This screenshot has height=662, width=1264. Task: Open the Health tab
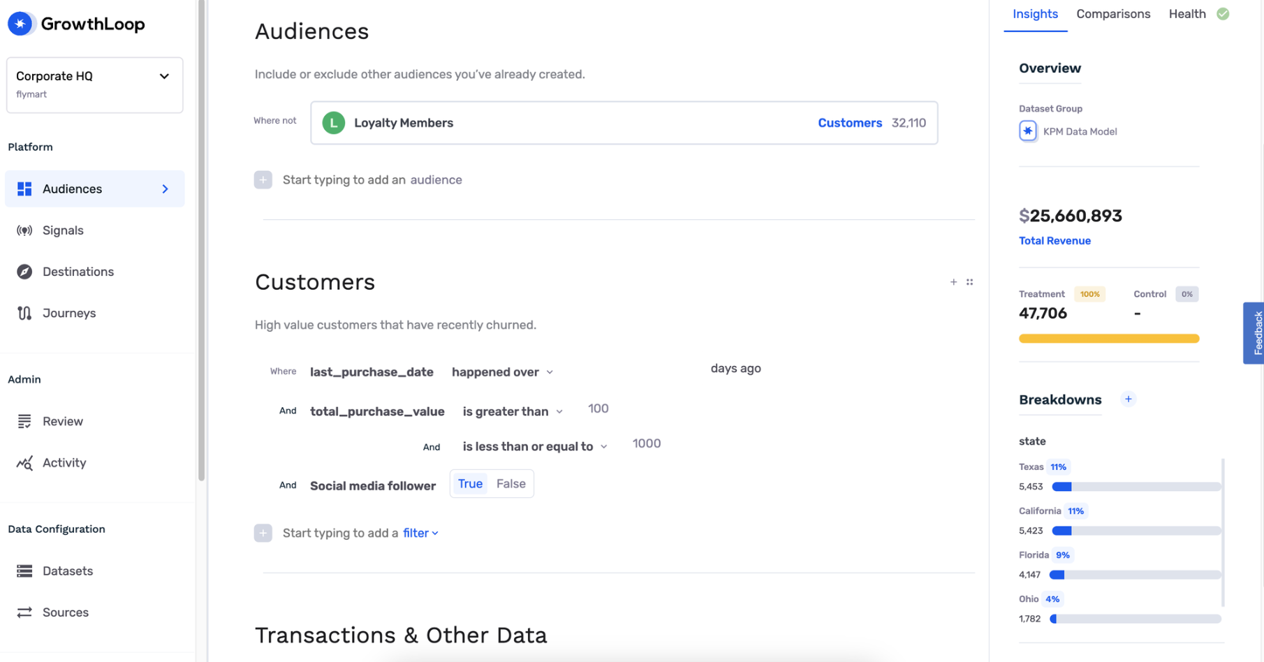(1187, 14)
